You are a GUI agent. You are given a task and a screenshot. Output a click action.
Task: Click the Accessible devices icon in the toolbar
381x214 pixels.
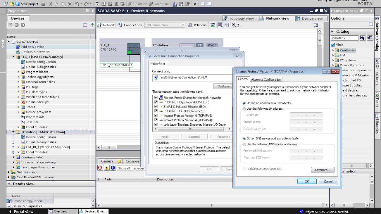pos(175,4)
